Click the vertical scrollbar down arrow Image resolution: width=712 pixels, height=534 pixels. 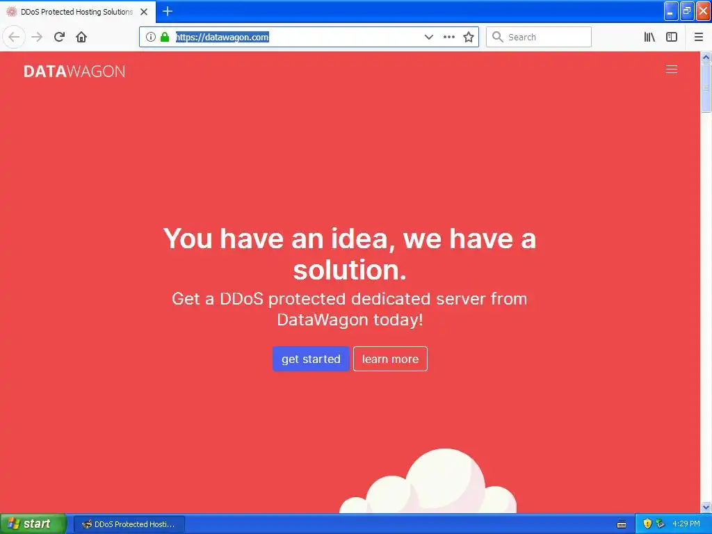[x=706, y=507]
